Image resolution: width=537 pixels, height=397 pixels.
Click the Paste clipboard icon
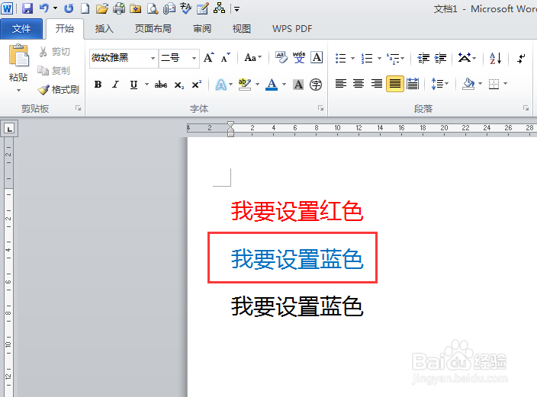(x=19, y=55)
